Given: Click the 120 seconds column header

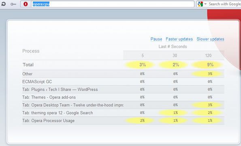Looking at the screenshot, I should [x=208, y=56].
